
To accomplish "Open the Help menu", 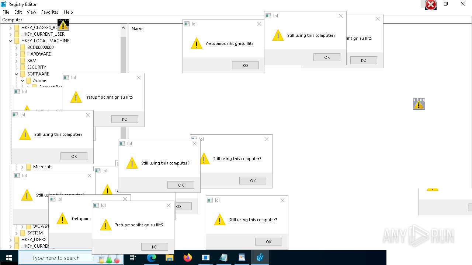I will (68, 12).
